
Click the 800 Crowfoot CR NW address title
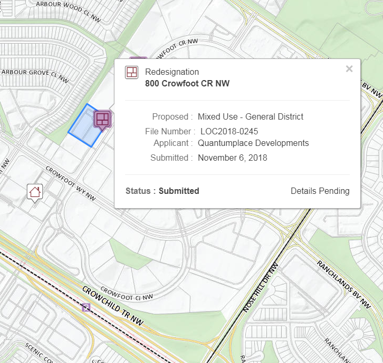pyautogui.click(x=187, y=83)
